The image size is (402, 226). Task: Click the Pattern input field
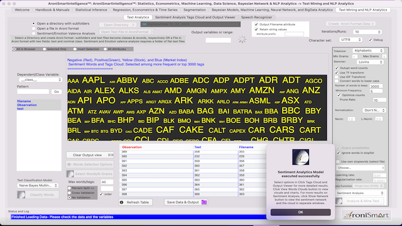33,92
